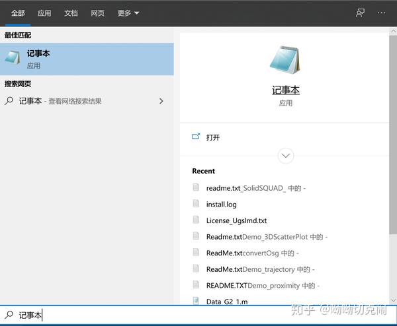Open the 更多 dropdown menu
The width and height of the screenshot is (397, 326).
point(128,13)
